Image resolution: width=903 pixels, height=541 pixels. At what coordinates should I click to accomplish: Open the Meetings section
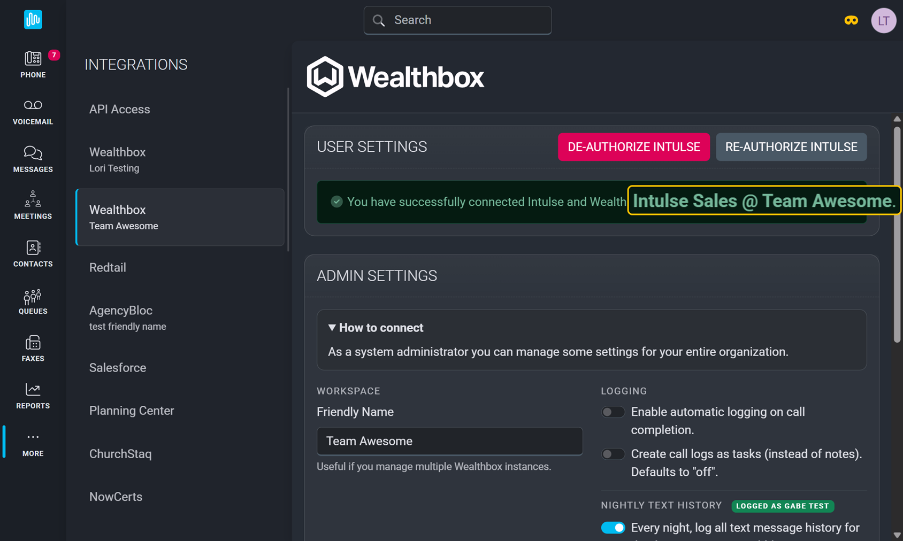tap(33, 206)
